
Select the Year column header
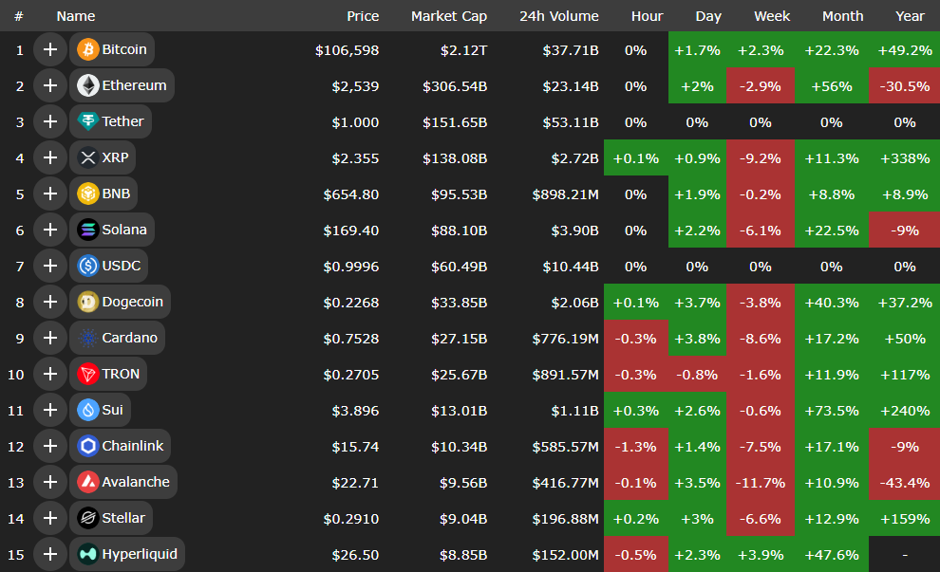click(x=910, y=16)
